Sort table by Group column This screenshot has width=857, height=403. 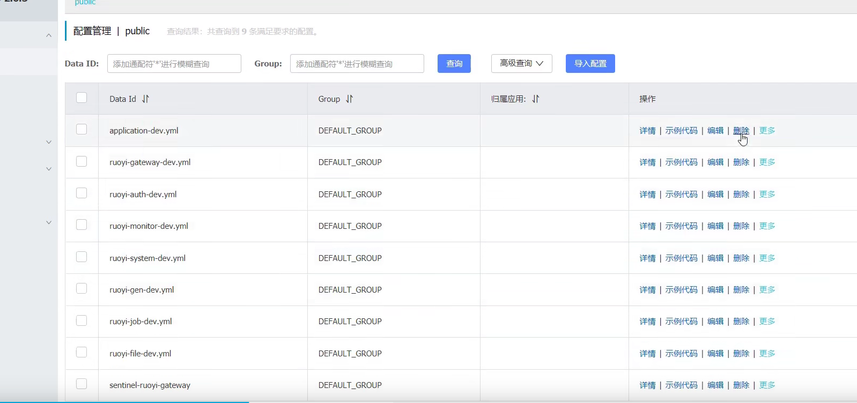[x=349, y=99]
